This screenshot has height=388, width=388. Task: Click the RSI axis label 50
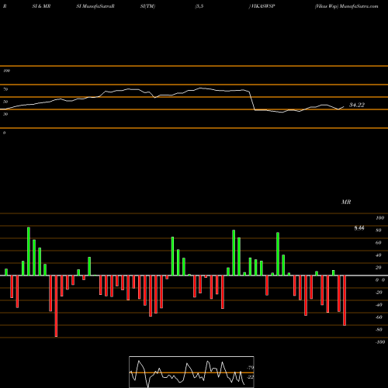point(5,102)
